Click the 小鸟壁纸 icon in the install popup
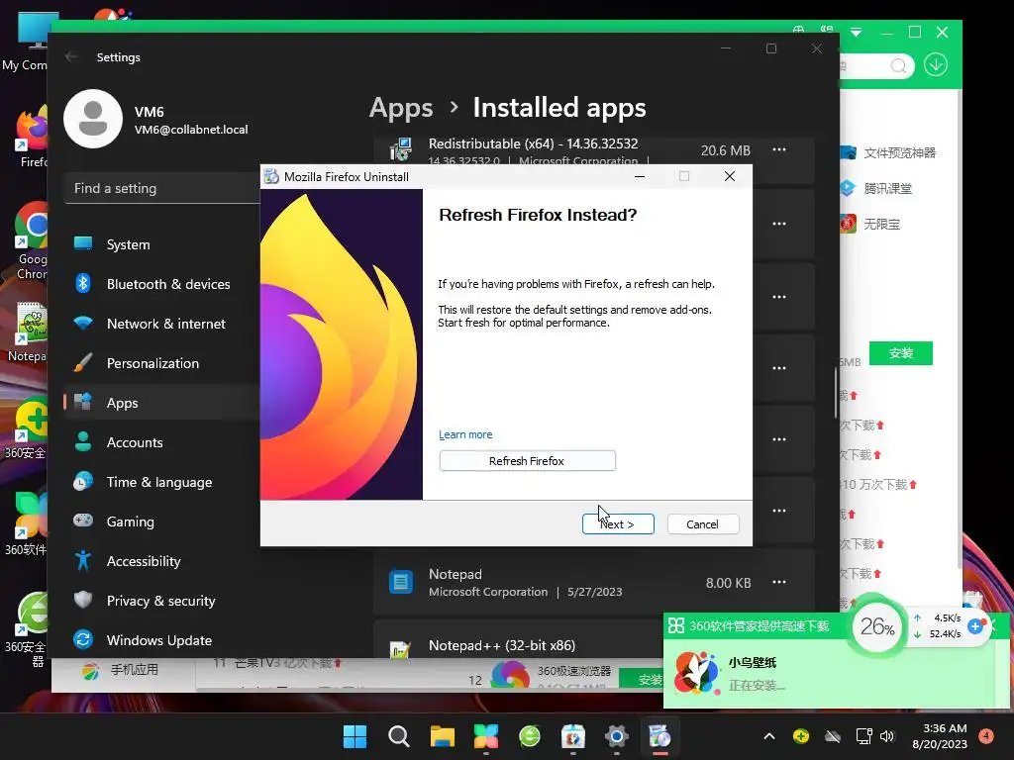The width and height of the screenshot is (1014, 760). coord(696,673)
